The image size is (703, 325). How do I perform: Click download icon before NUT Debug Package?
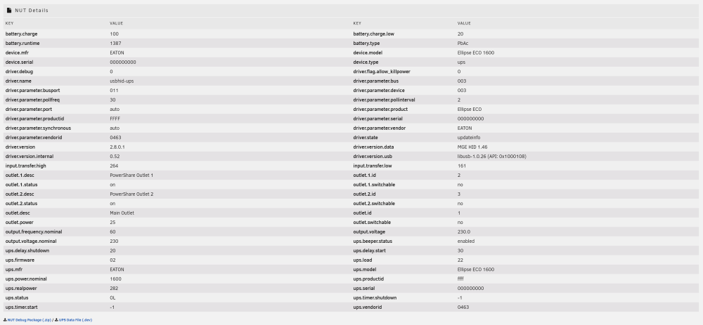(5, 320)
